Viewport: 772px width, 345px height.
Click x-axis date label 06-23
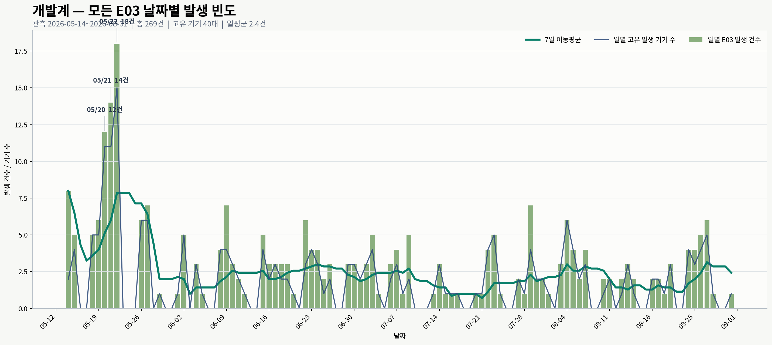pyautogui.click(x=303, y=322)
